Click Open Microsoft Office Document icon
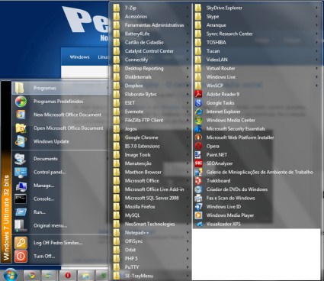 click(21, 128)
